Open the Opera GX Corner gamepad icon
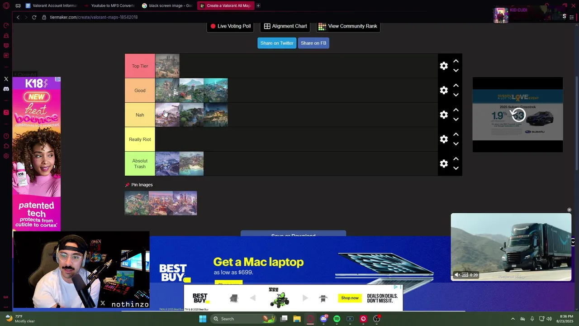This screenshot has height=326, width=579. pos(18,5)
